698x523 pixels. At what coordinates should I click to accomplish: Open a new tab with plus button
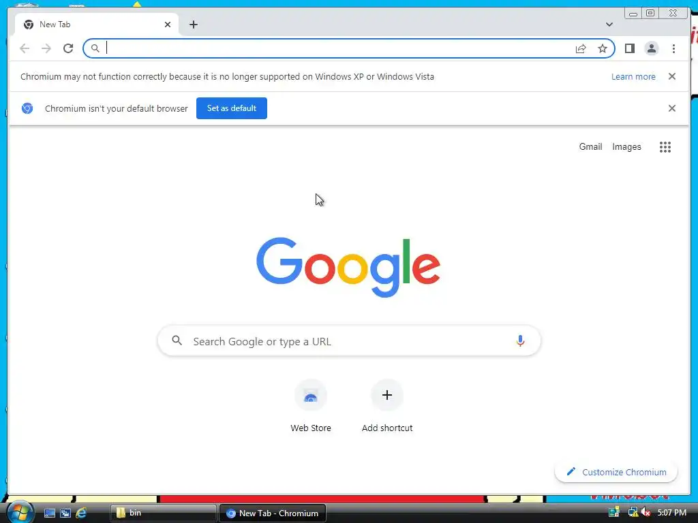click(193, 25)
